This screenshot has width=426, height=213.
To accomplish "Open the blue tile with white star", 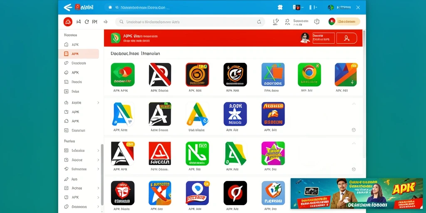I will pos(235,114).
